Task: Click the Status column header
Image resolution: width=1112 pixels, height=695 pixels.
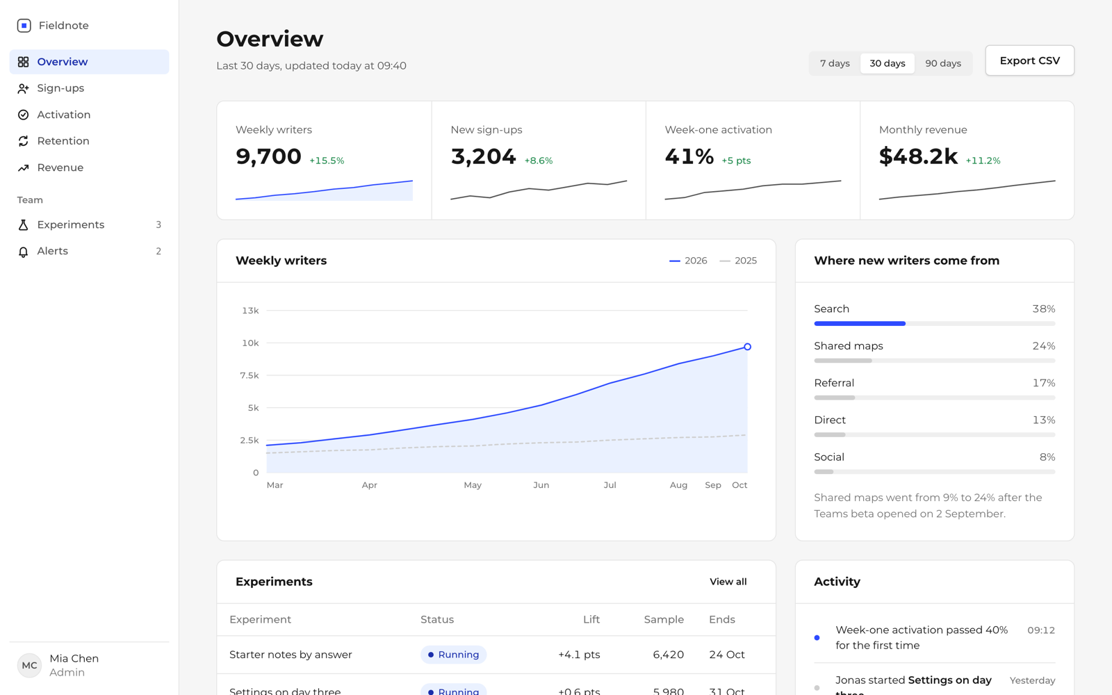Action: [x=437, y=619]
